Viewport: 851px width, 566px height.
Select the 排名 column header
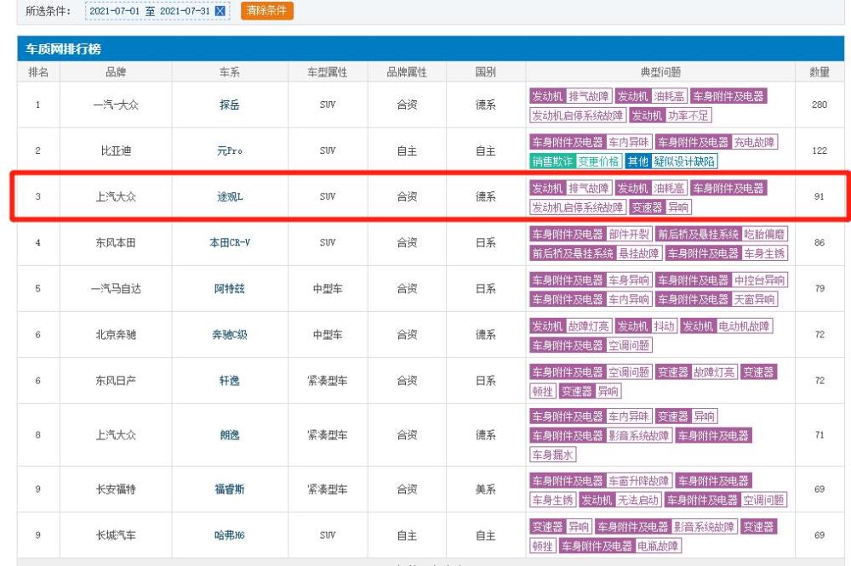point(38,72)
